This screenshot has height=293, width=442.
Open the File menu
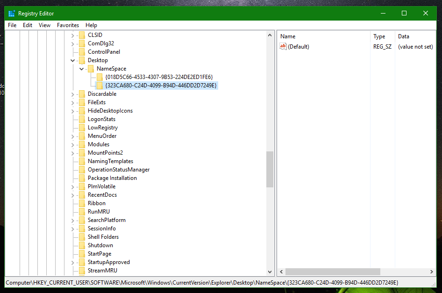(12, 25)
